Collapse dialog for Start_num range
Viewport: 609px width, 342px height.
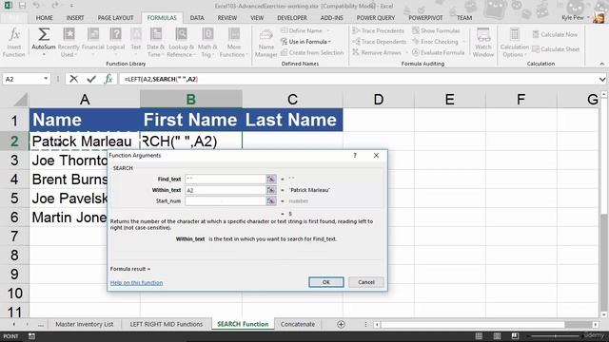(x=270, y=200)
